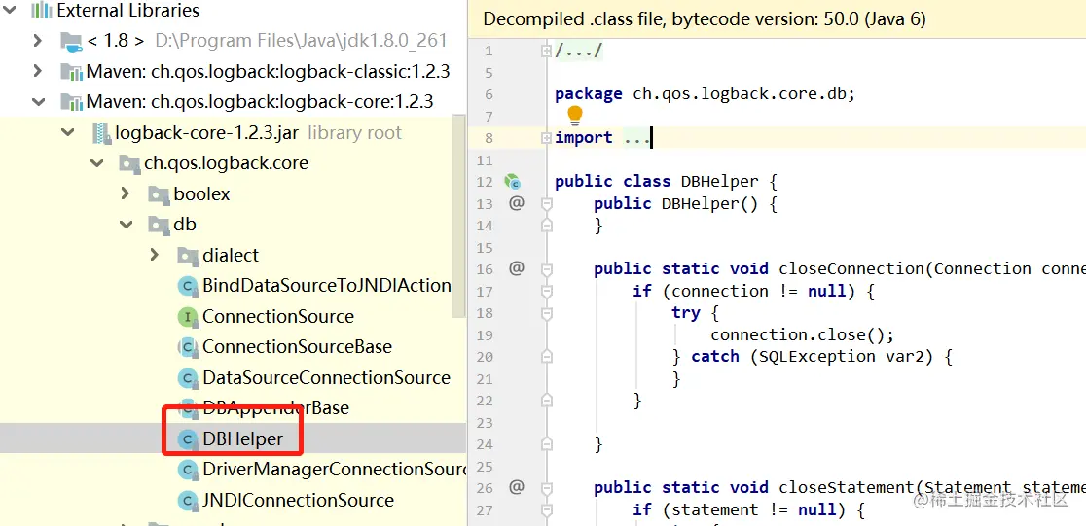Click the logback-core-1.2.3.jar archive icon
The height and width of the screenshot is (526, 1086).
(101, 133)
